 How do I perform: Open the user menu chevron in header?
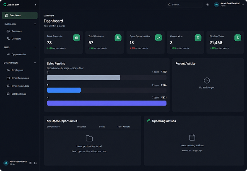click(x=243, y=5)
